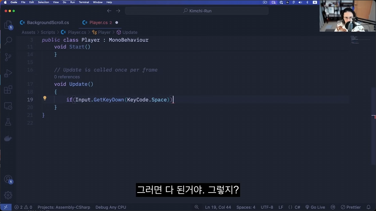This screenshot has height=211, width=376.
Task: Click Ln 19, Col 44 go-to-line
Action: coord(218,207)
